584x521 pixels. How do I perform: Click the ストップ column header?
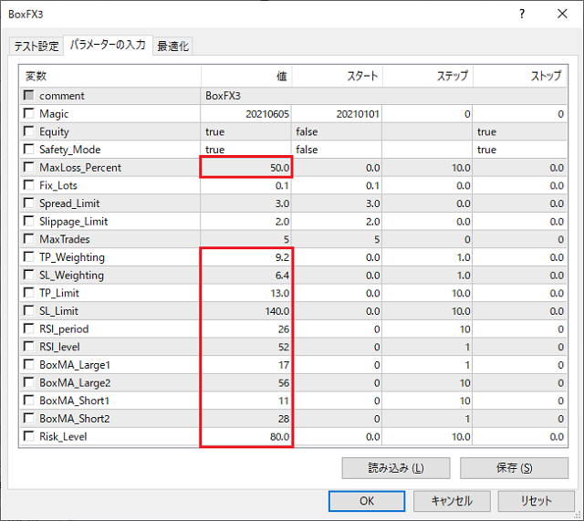pyautogui.click(x=520, y=76)
